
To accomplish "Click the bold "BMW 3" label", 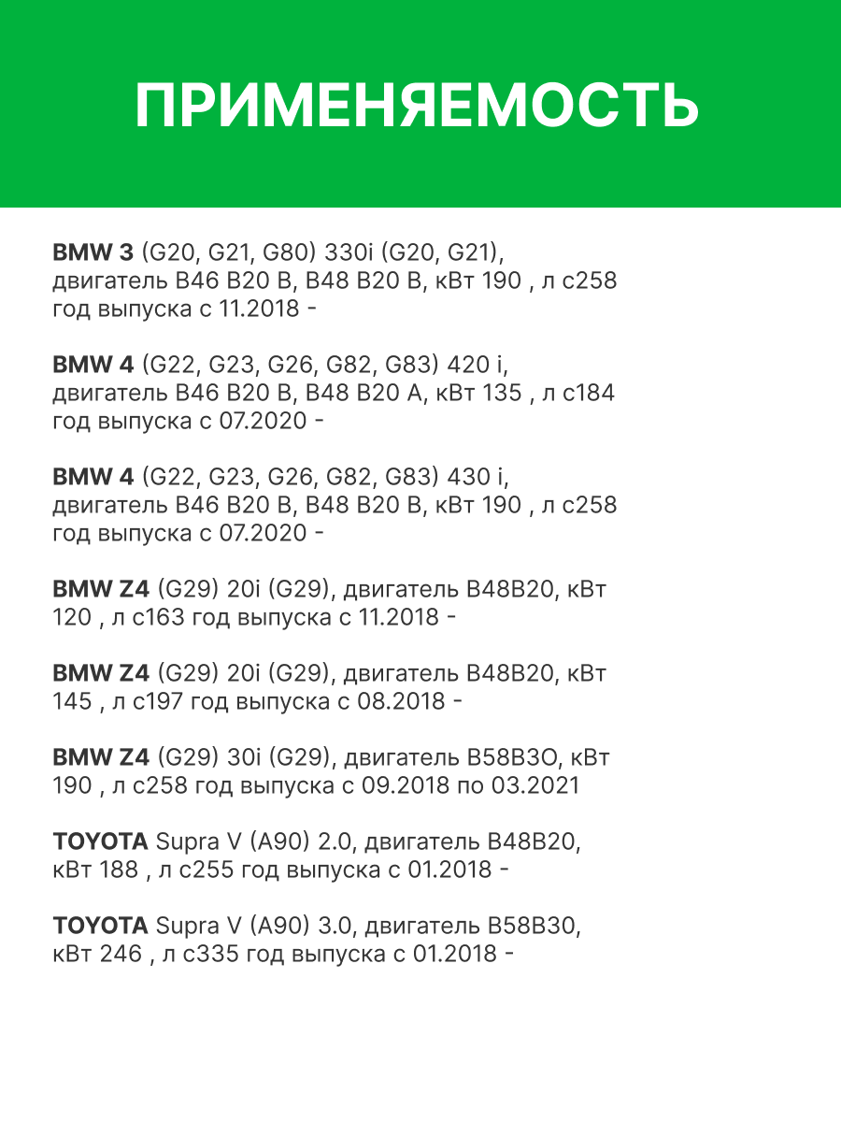I will 93,252.
